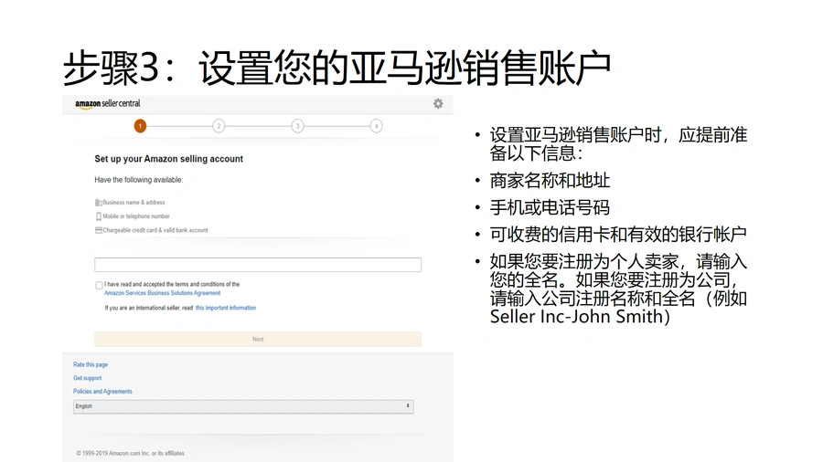
Task: Click the slide title '步骤3：设置您的亚马逊销售账户'
Action: click(x=337, y=68)
